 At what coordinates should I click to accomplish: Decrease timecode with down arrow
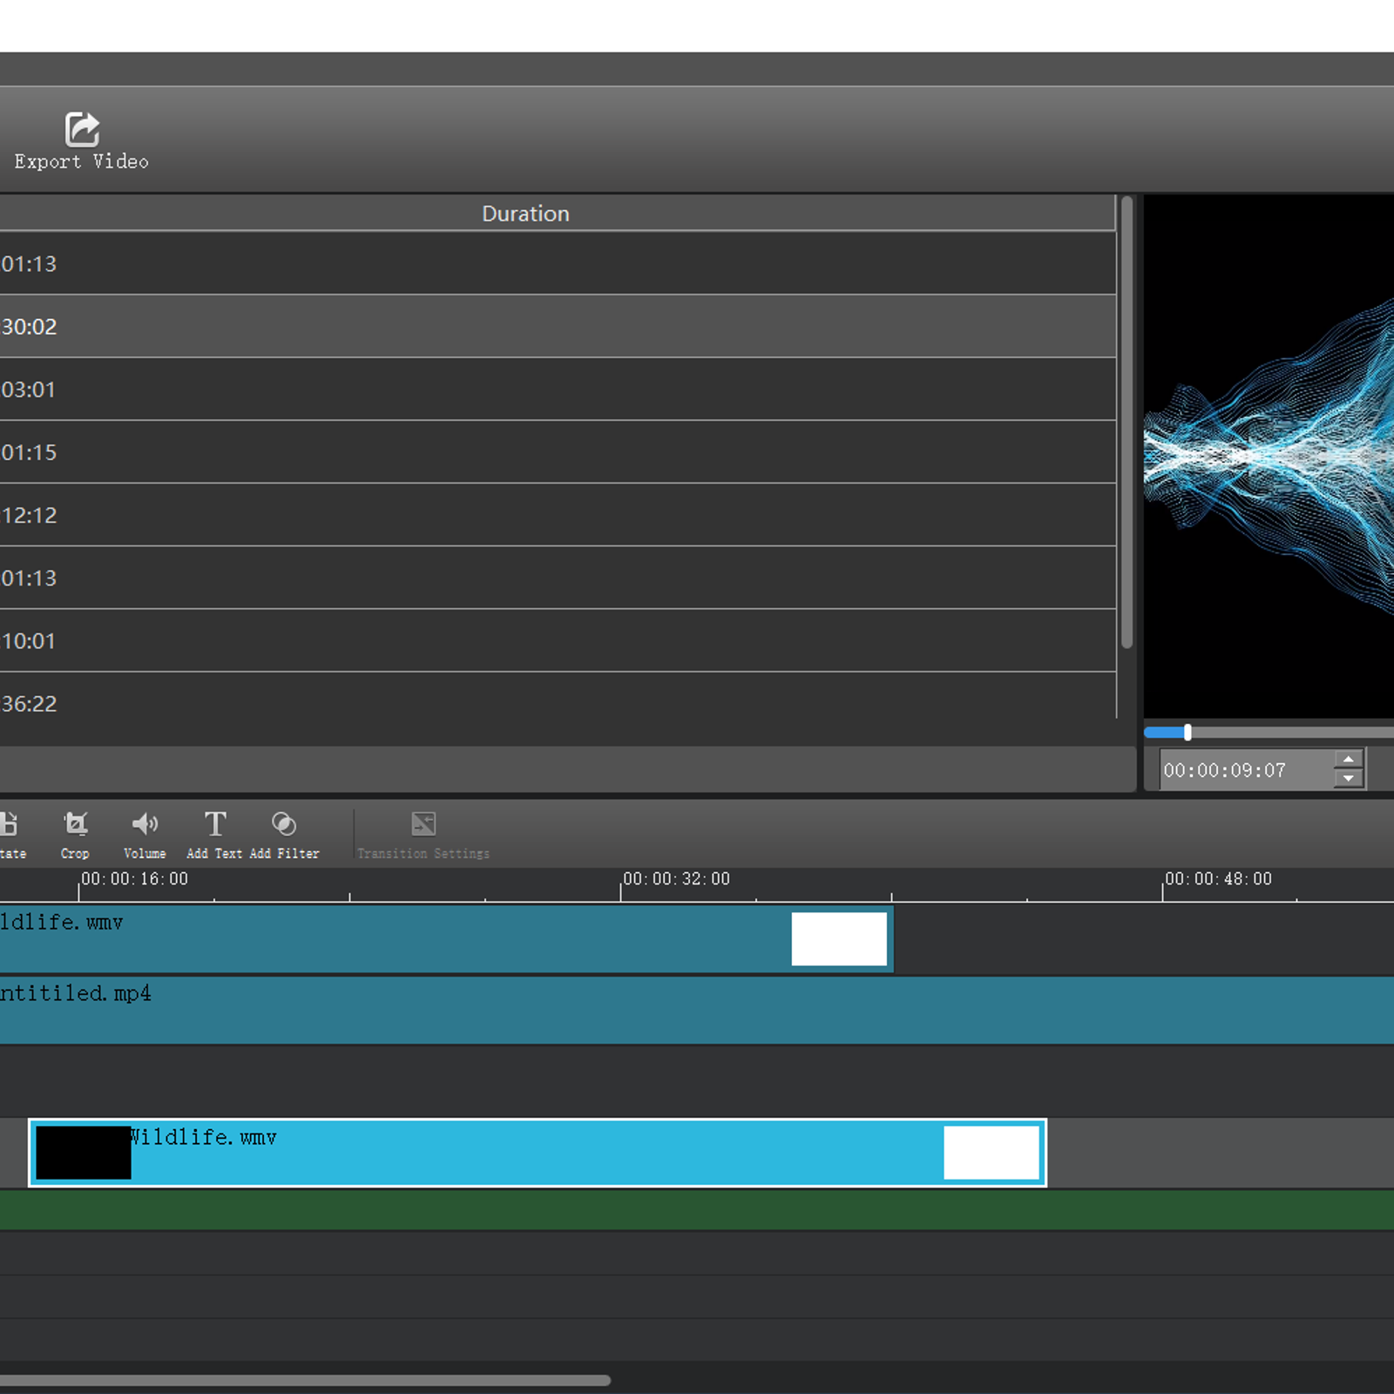coord(1349,779)
